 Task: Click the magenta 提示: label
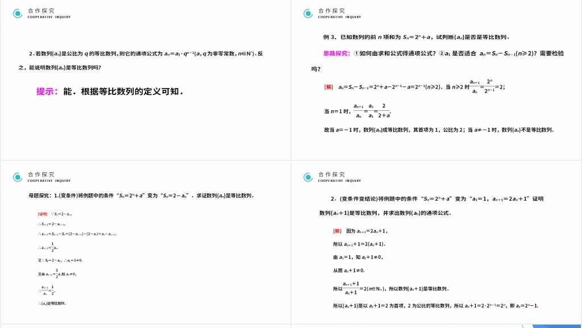coord(47,92)
